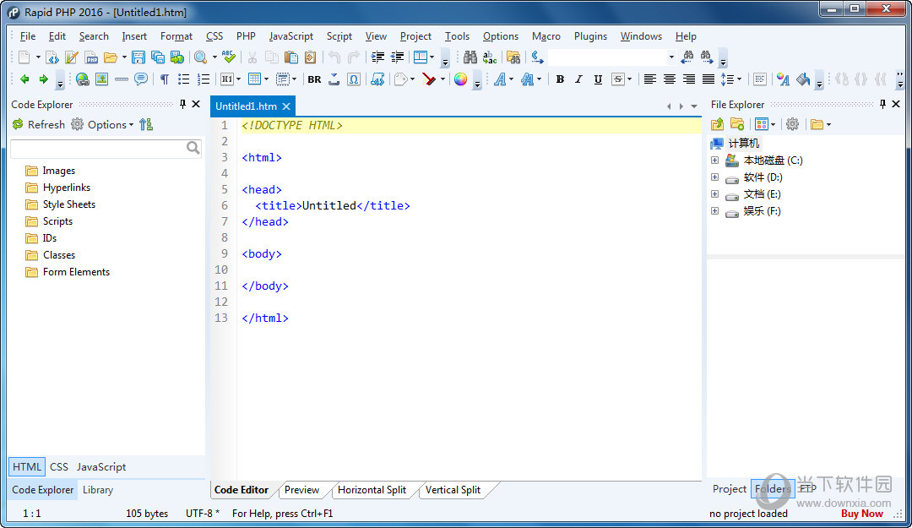The height and width of the screenshot is (528, 912).
Task: Click the Find in Files folder icon
Action: pos(513,57)
